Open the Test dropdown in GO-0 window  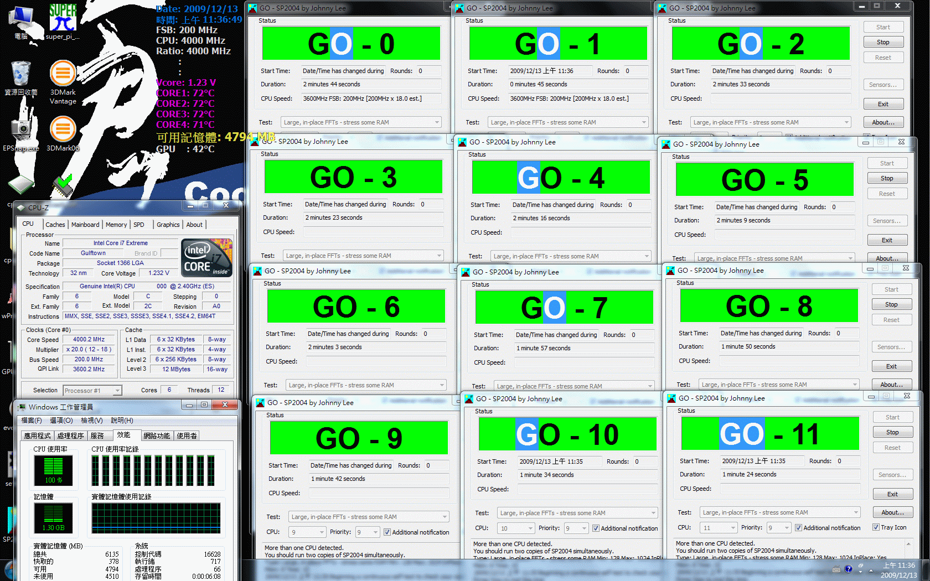click(361, 122)
